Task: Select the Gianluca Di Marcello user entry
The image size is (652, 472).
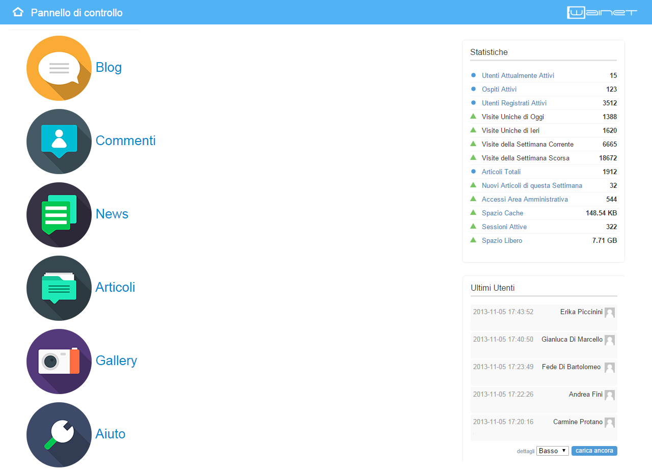Action: pyautogui.click(x=544, y=345)
